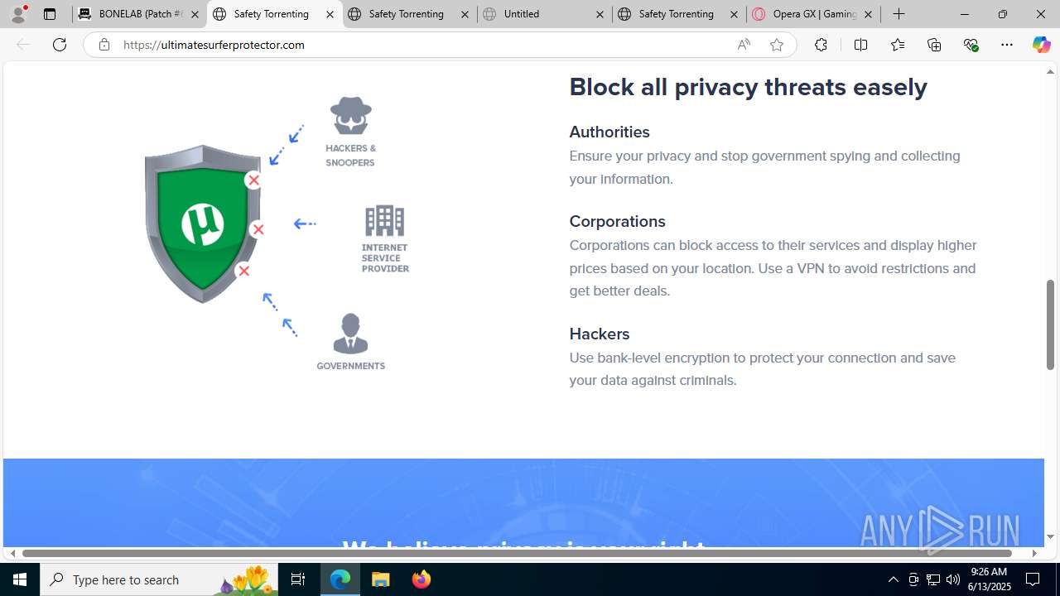Switch to the BONELAB (Patch tab
The width and height of the screenshot is (1060, 596).
click(x=140, y=14)
